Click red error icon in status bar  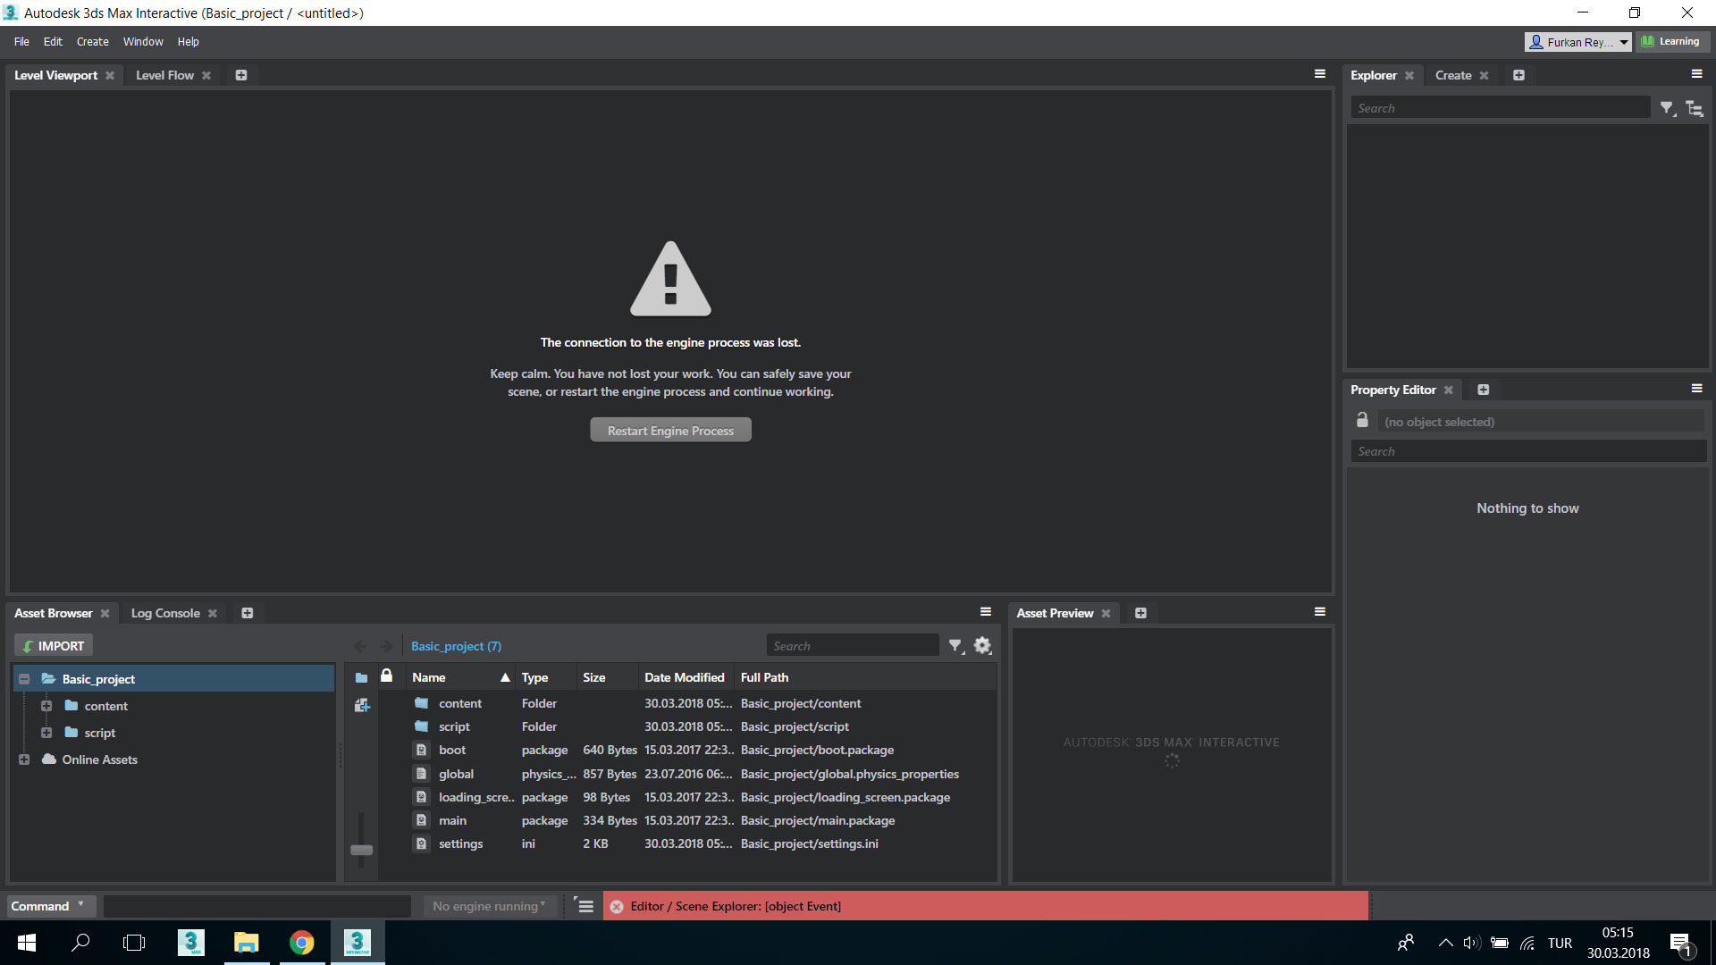tap(617, 907)
